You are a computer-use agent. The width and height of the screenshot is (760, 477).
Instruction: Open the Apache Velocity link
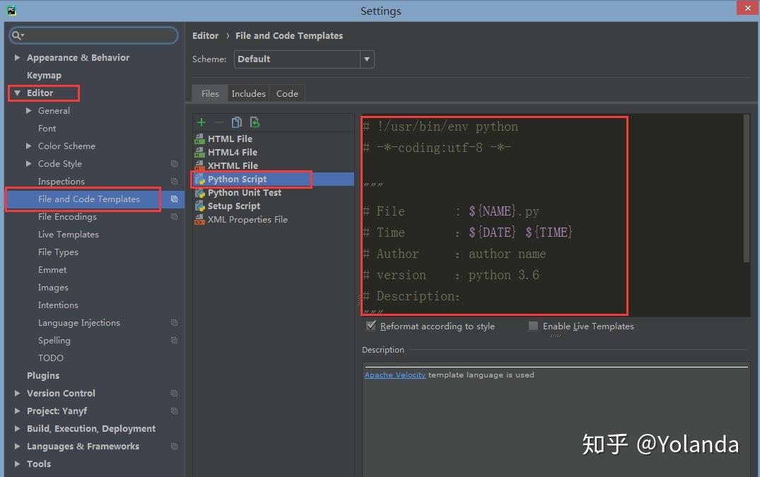pyautogui.click(x=395, y=375)
